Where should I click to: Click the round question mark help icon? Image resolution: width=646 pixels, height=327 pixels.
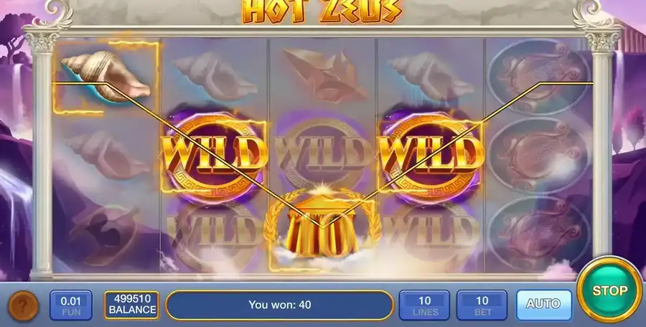point(24,306)
